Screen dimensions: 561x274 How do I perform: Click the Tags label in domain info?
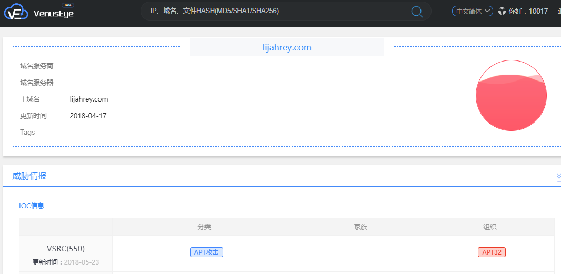27,132
